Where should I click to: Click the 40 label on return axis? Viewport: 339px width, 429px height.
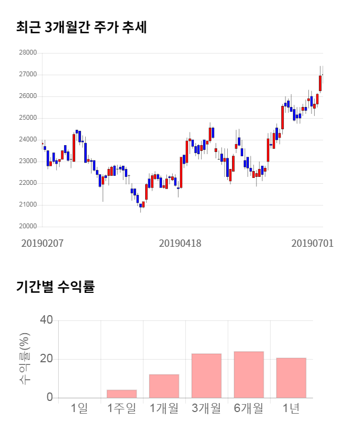[47, 320]
